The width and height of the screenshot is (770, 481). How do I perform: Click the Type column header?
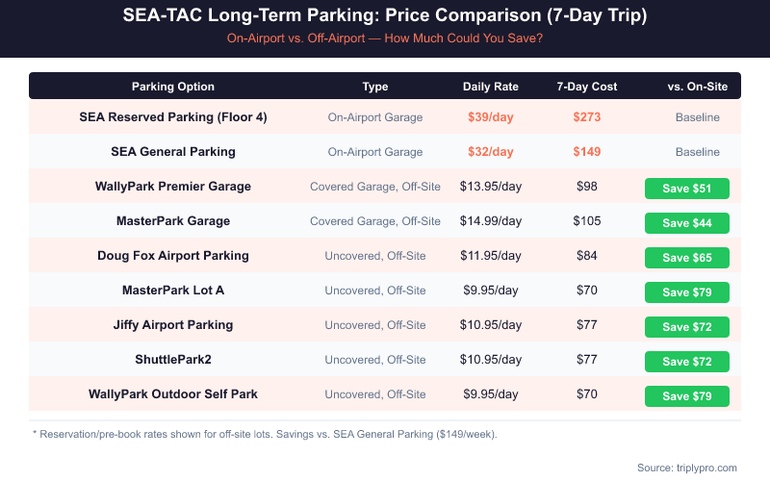[375, 87]
